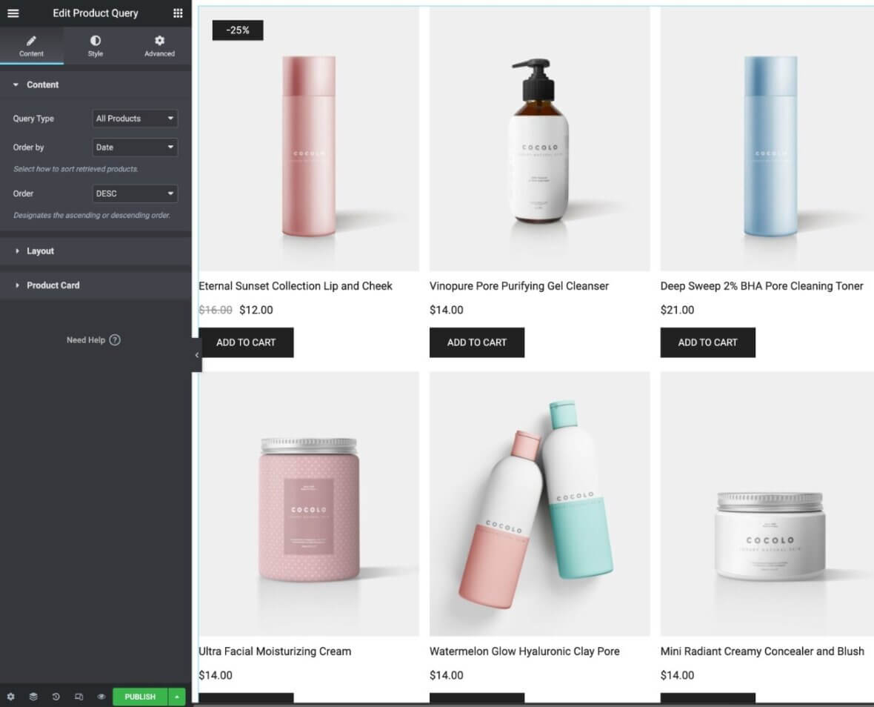Click the Watermelon Glow product image
The height and width of the screenshot is (707, 874).
click(539, 504)
